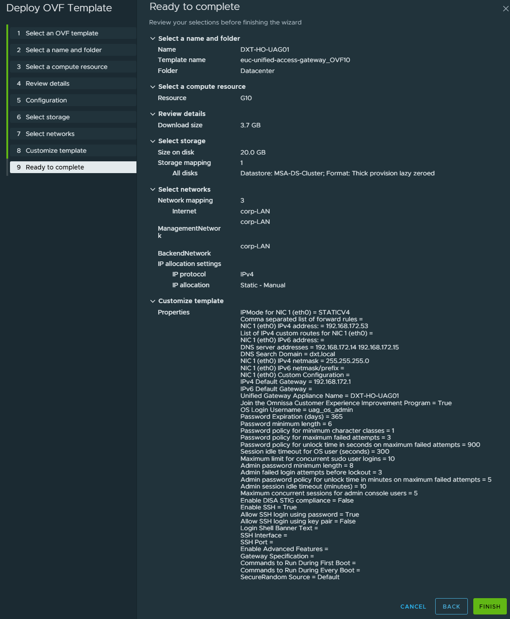The height and width of the screenshot is (619, 510).
Task: Navigate to step 5 Configuration
Action: pyautogui.click(x=46, y=100)
